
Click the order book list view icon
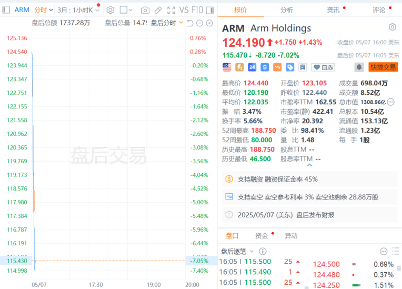click(396, 251)
